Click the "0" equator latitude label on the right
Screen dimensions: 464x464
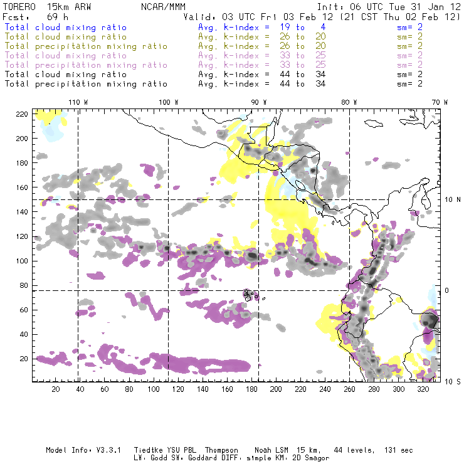click(447, 290)
